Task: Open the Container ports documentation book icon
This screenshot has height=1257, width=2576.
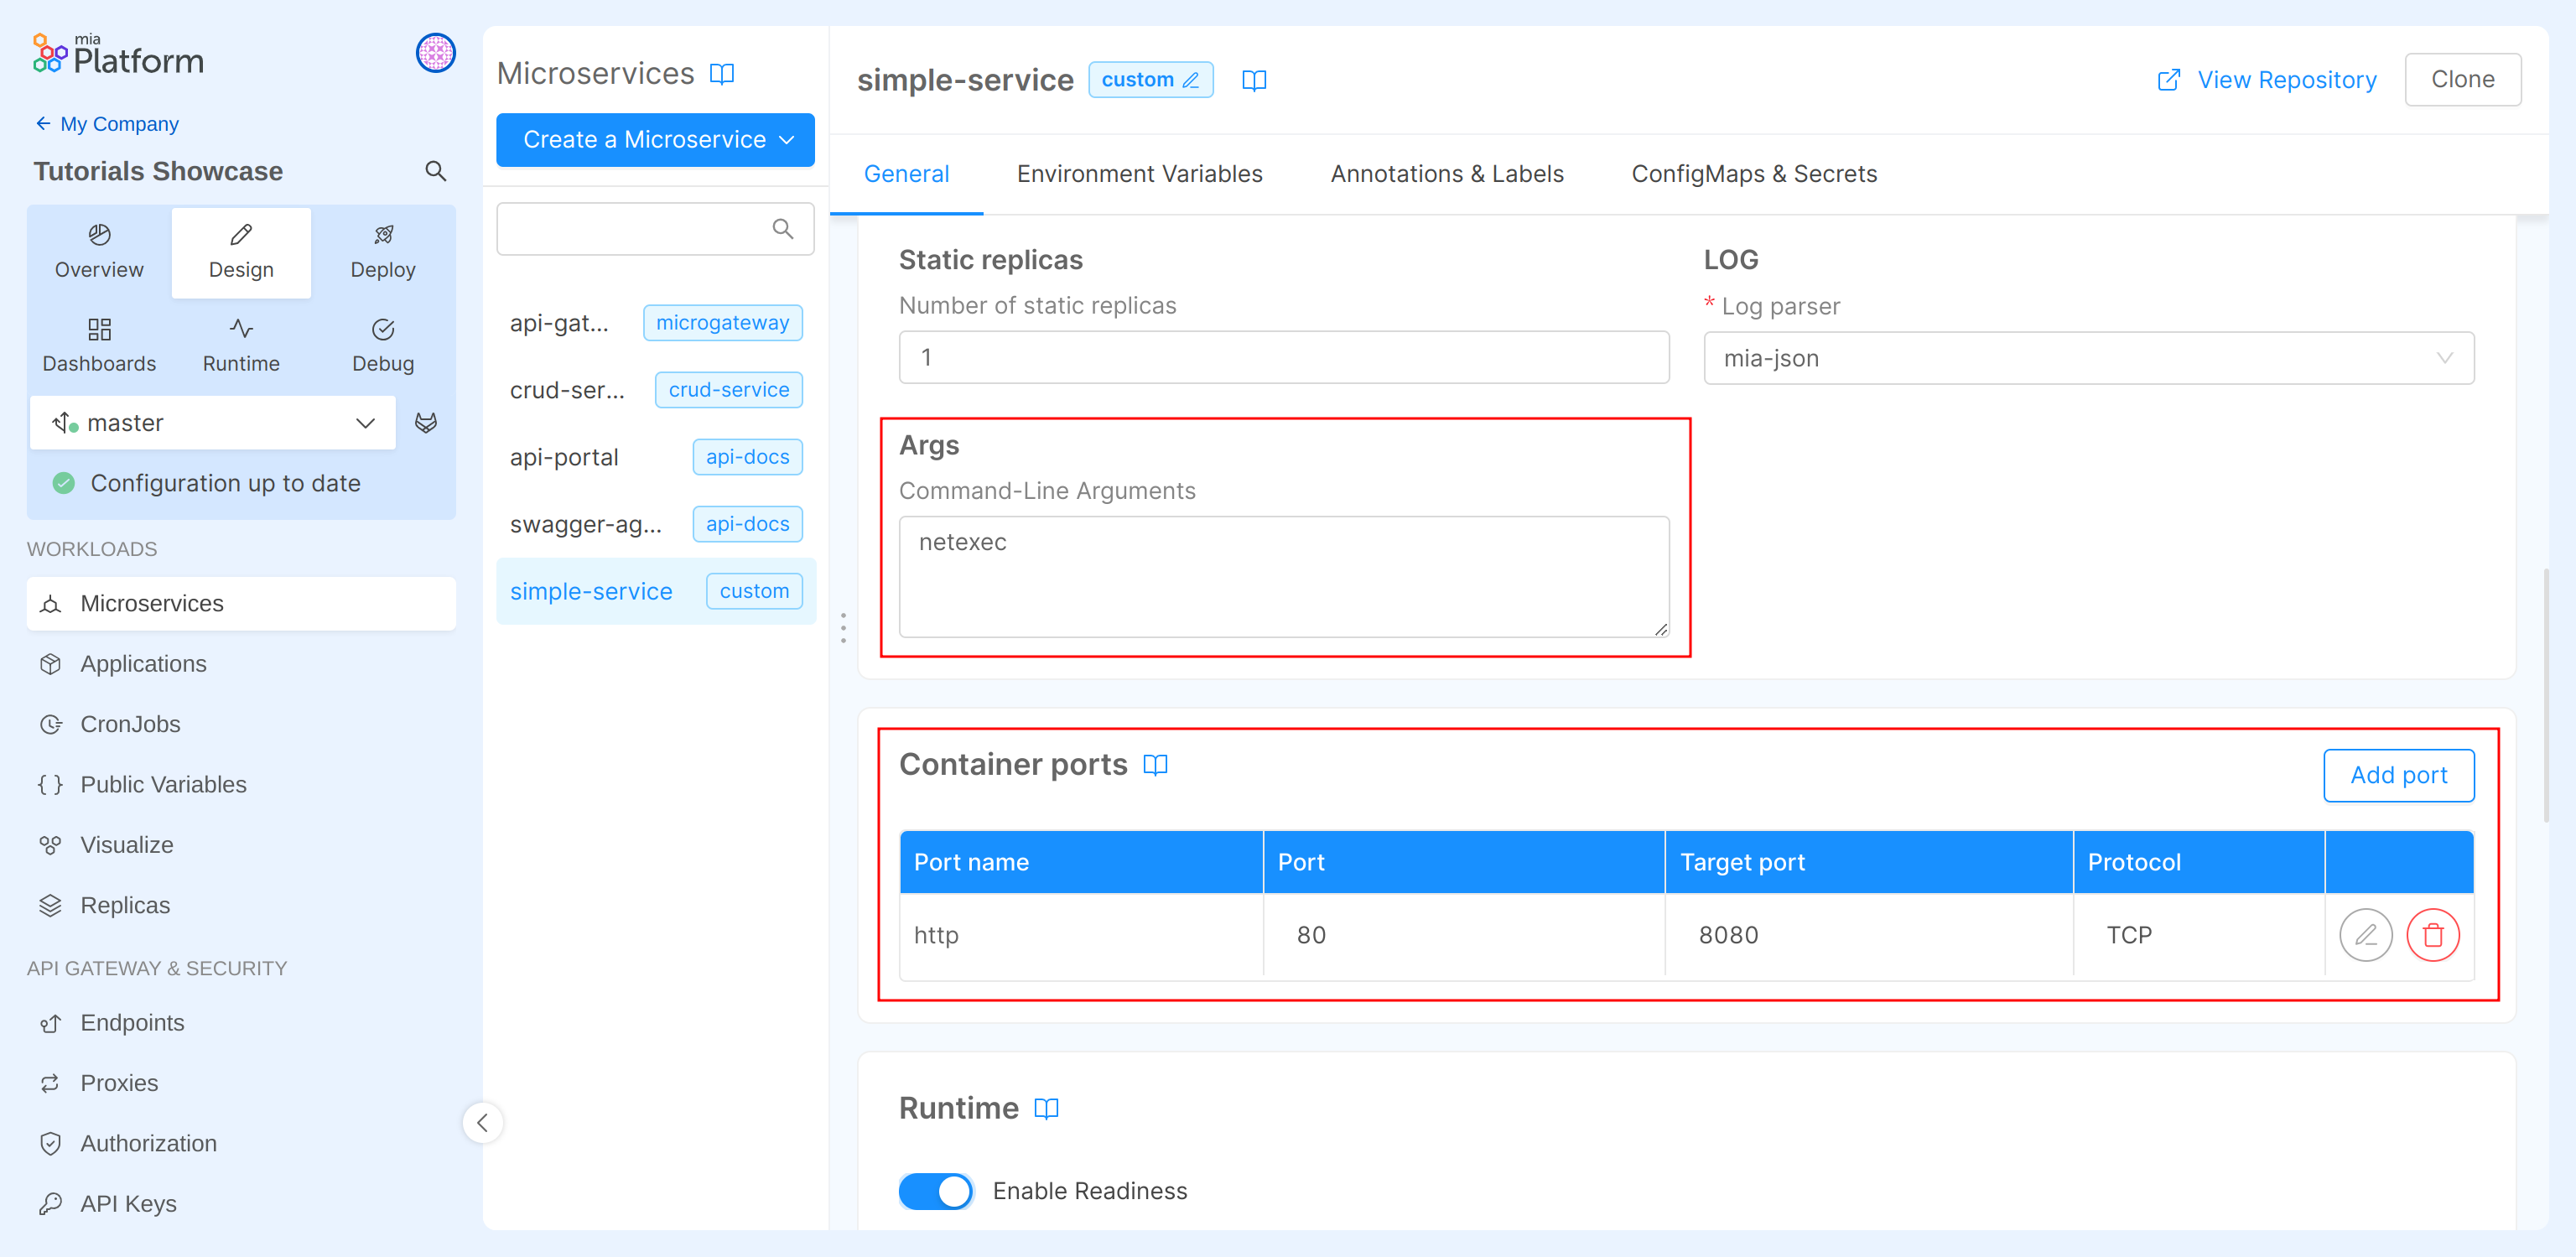Action: pyautogui.click(x=1155, y=765)
